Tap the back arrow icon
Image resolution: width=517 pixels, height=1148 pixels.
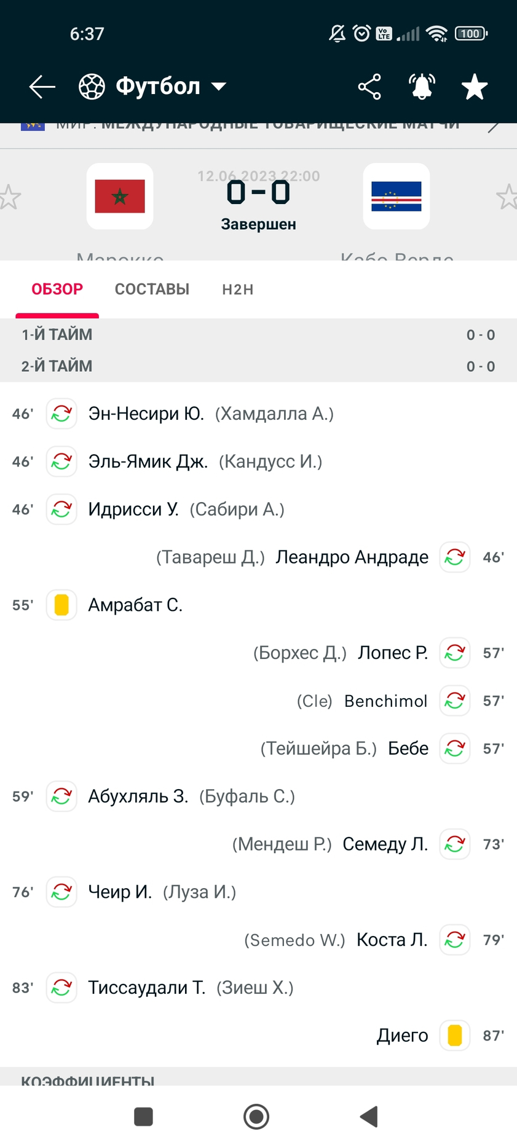point(42,87)
